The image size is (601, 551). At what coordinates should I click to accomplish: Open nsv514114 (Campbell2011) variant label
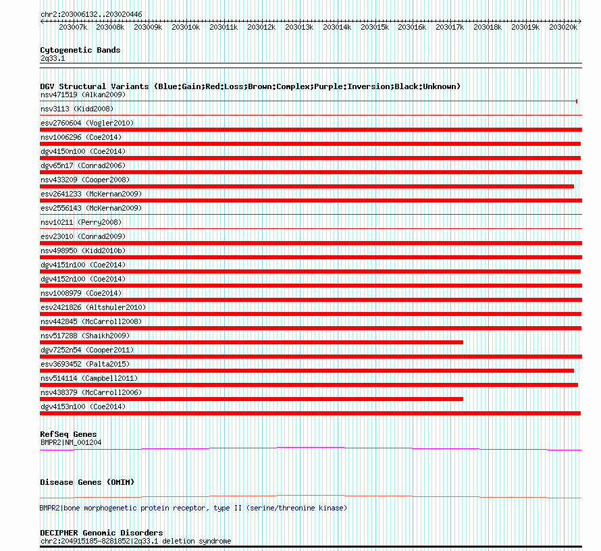click(89, 378)
